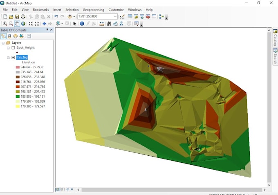The width and height of the screenshot is (278, 195).
Task: Enable the Spot_Height layer checkbox
Action: [13, 48]
